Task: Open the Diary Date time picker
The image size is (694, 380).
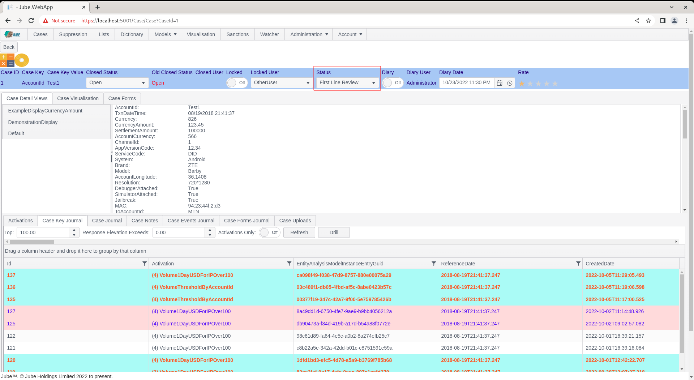Action: tap(510, 83)
